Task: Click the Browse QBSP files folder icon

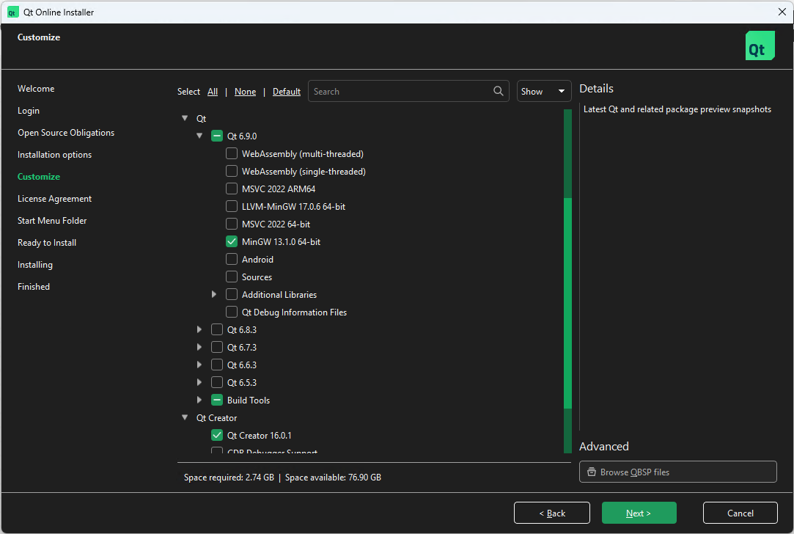Action: coord(591,472)
